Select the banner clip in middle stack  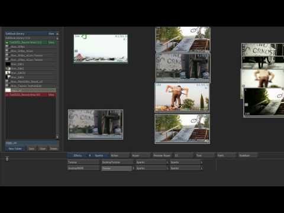point(183,67)
